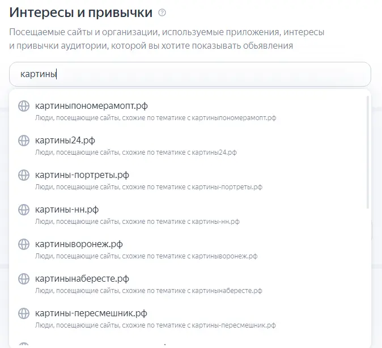This screenshot has height=348, width=382.
Task: Click description text under картины-нн.рф
Action: point(138,222)
